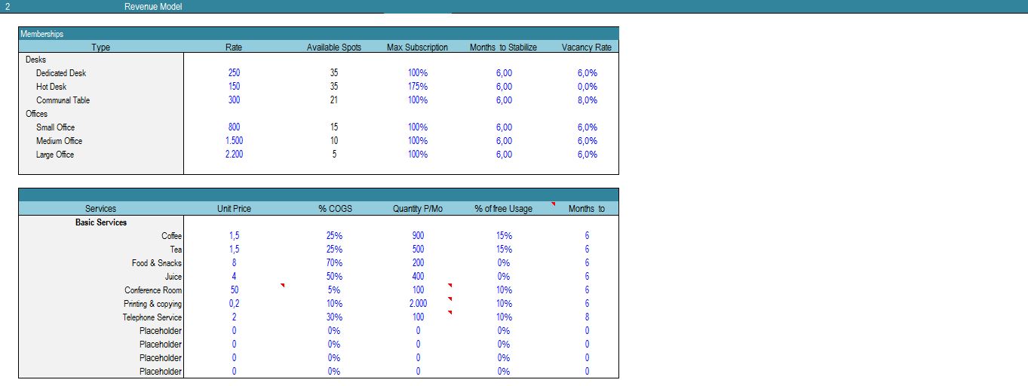This screenshot has width=1028, height=386.
Task: Click the Offices group label
Action: 36,114
